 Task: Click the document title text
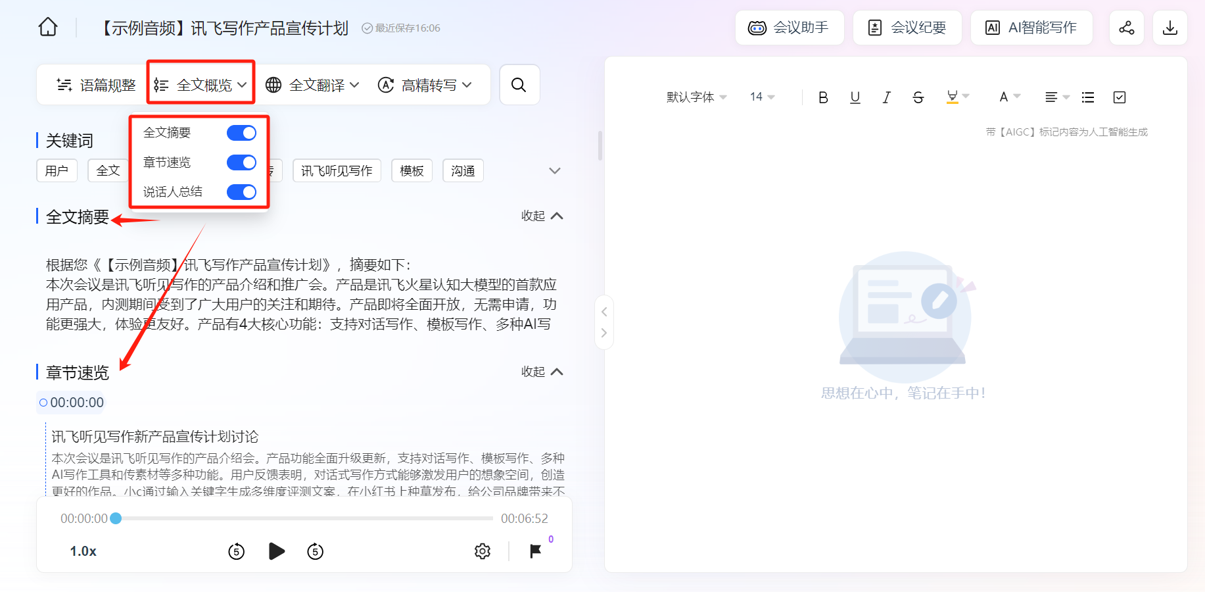tap(224, 28)
